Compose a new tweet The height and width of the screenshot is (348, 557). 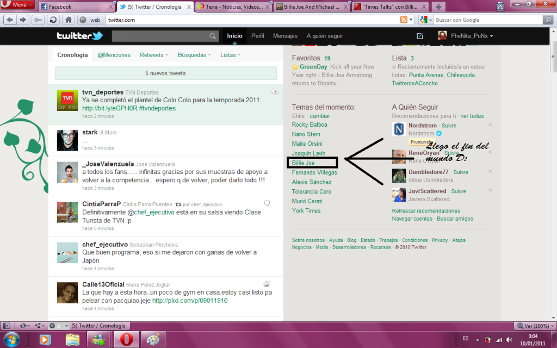tap(419, 36)
